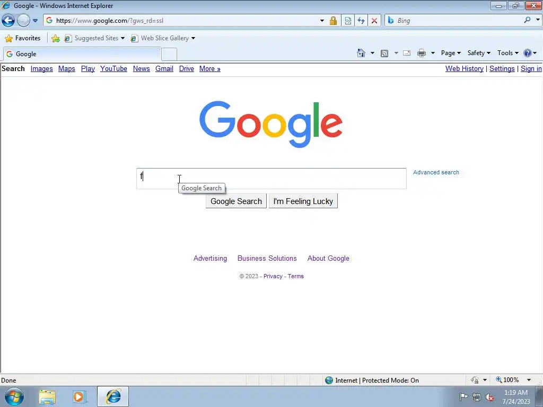Screen dimensions: 543x407
Task: Click the muted volume speaker tray icon
Action: click(489, 397)
